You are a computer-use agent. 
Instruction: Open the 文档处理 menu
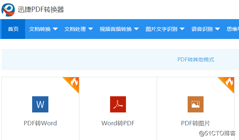75,29
